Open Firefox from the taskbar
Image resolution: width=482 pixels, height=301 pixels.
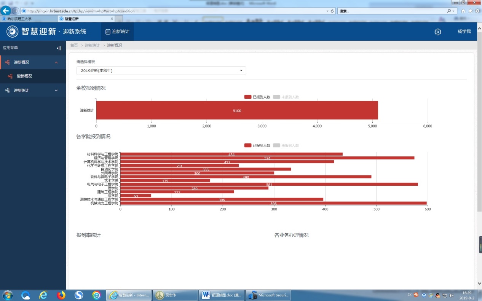coord(61,295)
